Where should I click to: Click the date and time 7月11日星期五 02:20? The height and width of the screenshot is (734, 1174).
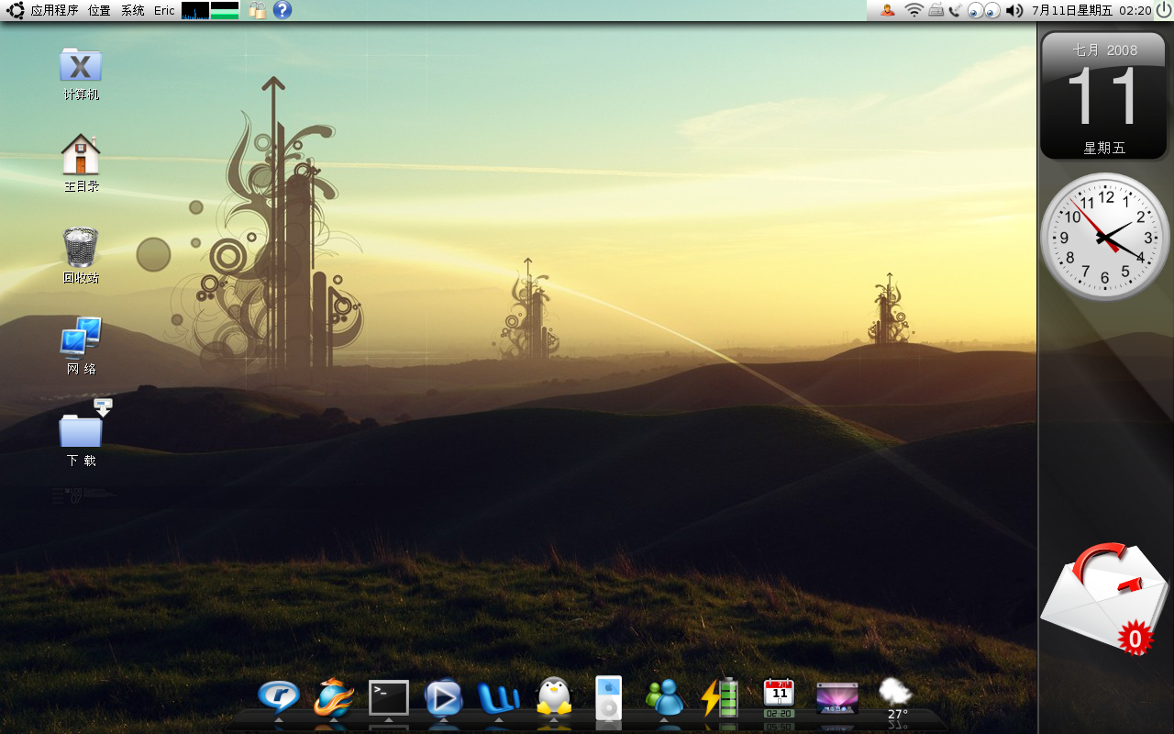1091,10
